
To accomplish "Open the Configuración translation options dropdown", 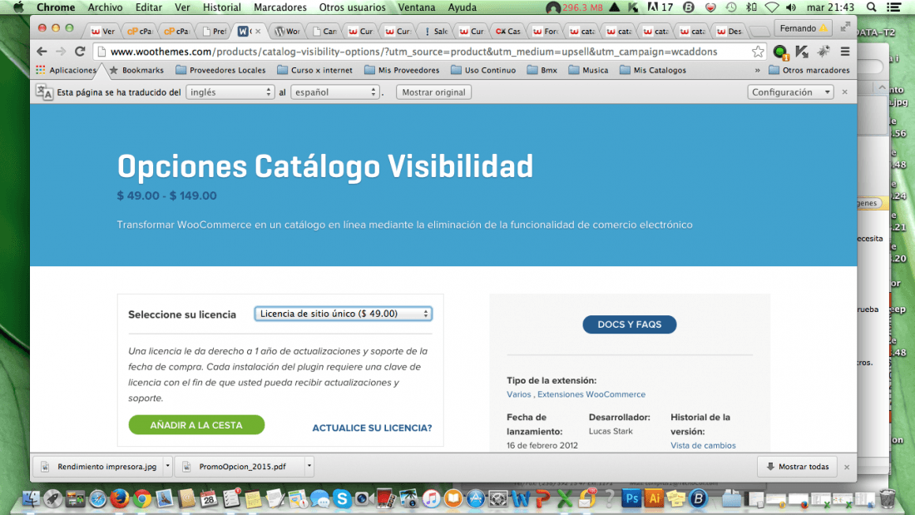I will click(x=790, y=92).
